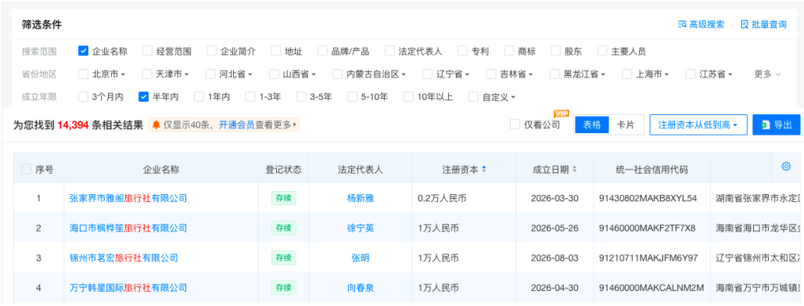Image resolution: width=804 pixels, height=306 pixels.
Task: Check the 商标 search scope
Action: 509,51
